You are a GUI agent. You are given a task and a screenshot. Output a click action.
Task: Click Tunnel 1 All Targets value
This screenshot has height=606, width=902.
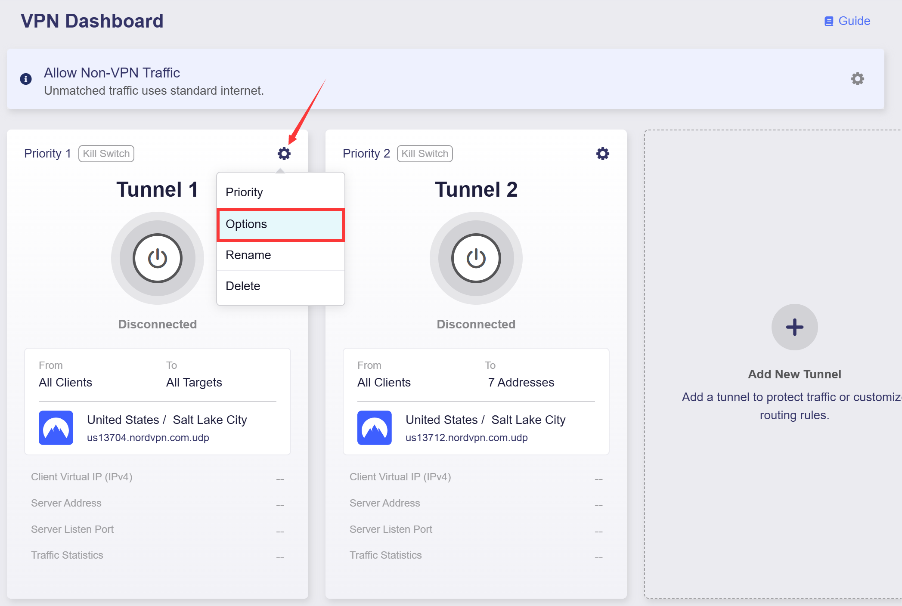coord(194,383)
